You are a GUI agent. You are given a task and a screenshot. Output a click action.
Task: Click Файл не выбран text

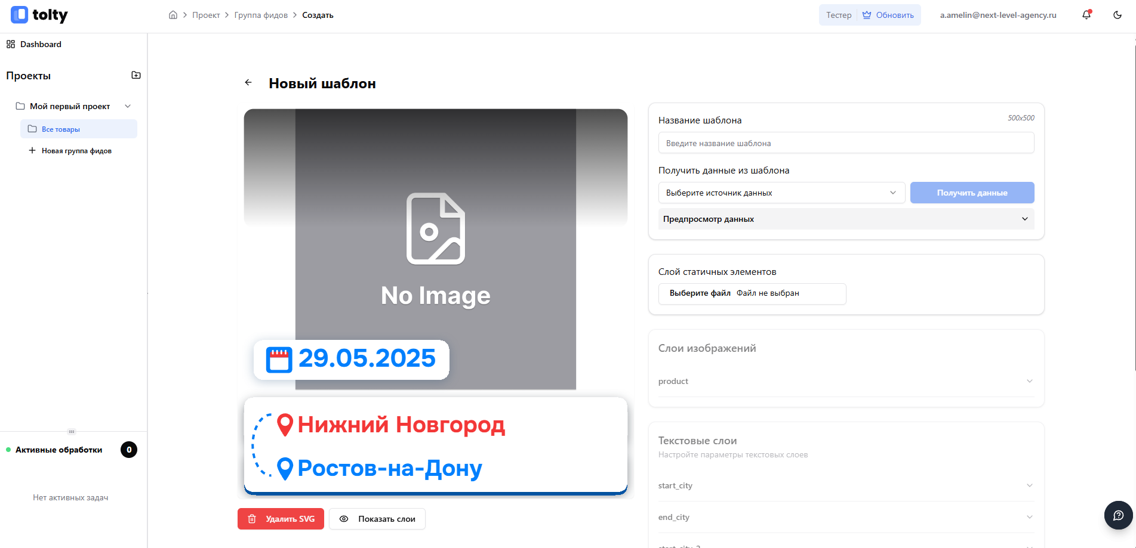768,293
